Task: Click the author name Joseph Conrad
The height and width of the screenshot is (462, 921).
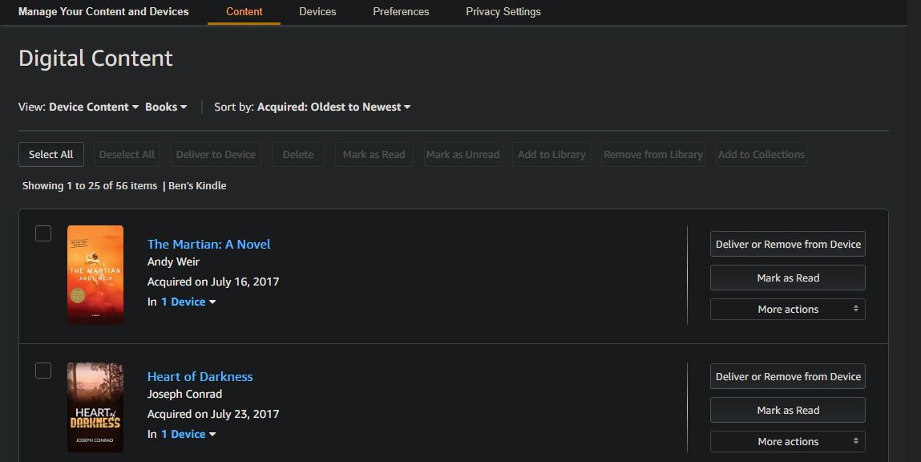Action: point(184,394)
